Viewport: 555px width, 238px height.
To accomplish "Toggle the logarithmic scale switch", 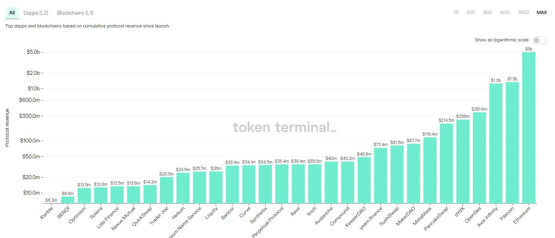I will coord(539,40).
